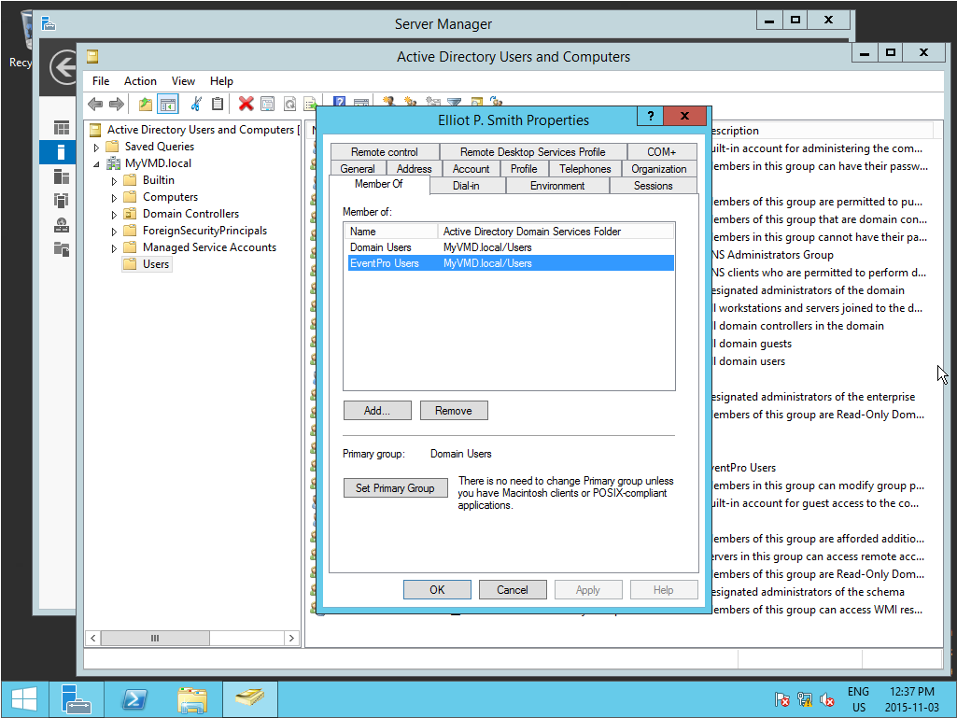
Task: Click the Server Manager back arrow button
Action: point(63,67)
